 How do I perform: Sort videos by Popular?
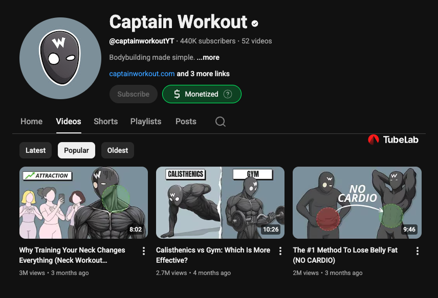[x=76, y=150]
